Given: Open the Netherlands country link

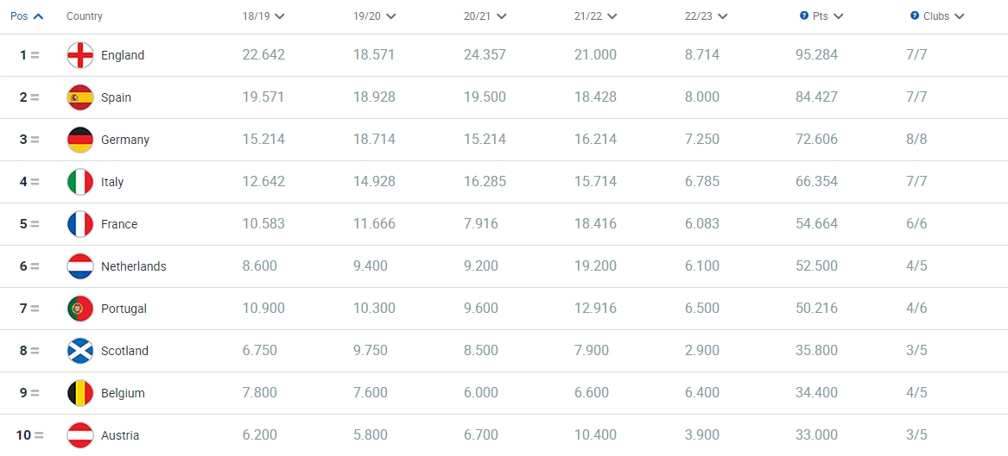Looking at the screenshot, I should 134,266.
